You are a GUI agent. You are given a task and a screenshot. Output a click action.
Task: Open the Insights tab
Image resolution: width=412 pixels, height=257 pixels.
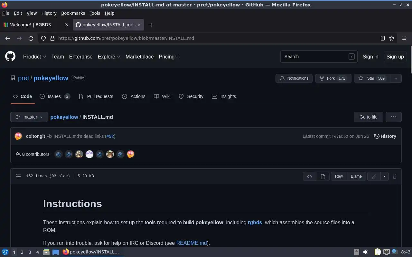click(x=224, y=96)
